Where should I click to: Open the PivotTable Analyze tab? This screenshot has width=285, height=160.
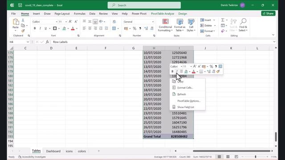click(x=163, y=14)
